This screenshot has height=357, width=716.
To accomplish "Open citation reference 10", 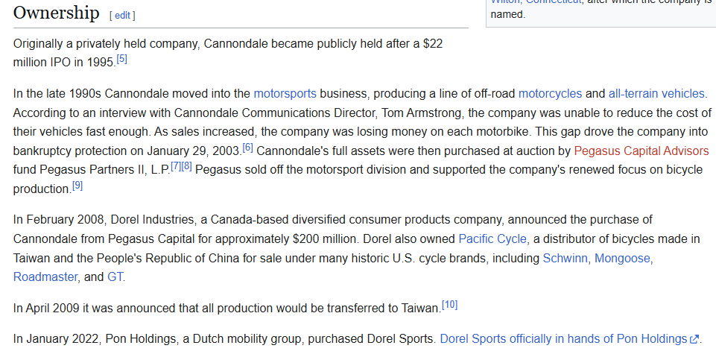I will 449,305.
